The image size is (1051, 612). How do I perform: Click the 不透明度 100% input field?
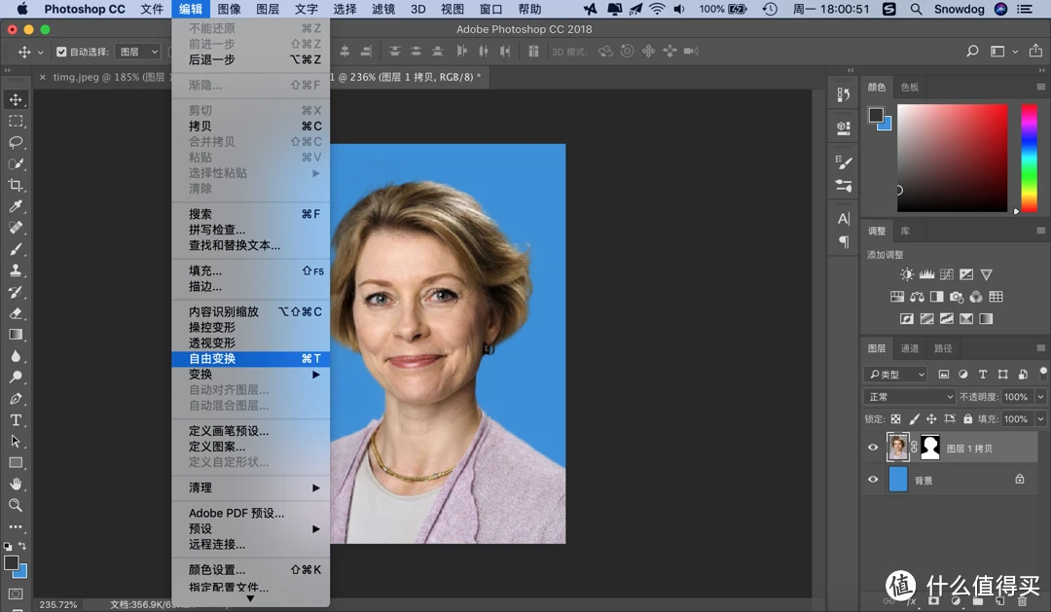pos(1016,397)
